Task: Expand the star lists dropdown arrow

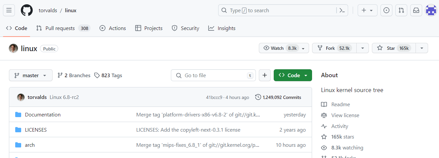Action: pyautogui.click(x=422, y=48)
